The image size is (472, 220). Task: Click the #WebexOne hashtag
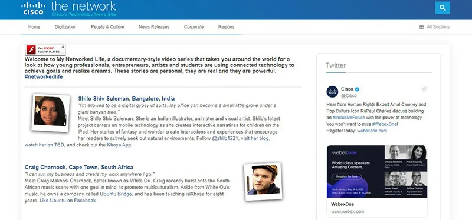(x=385, y=124)
